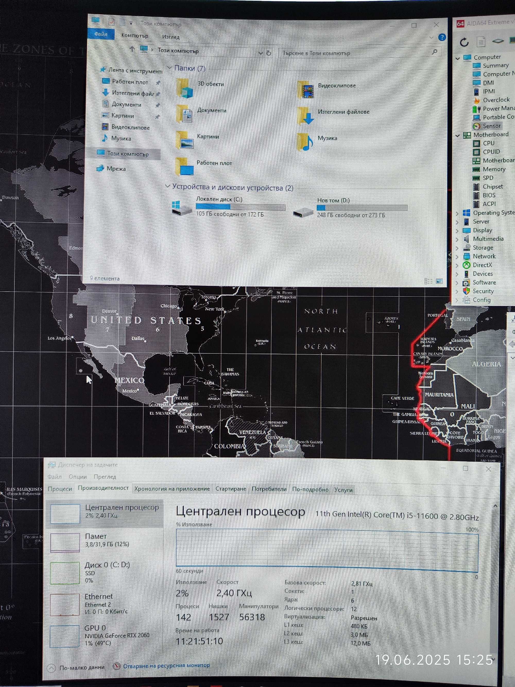The image size is (515, 687).
Task: Collapse the Папки (7) group
Action: 169,68
